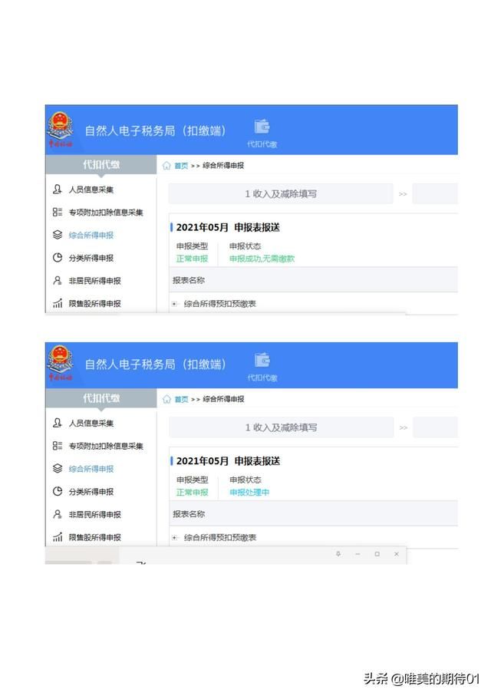This screenshot has width=491, height=696.
Task: Click home icon beside 首页 in lower screenshot
Action: point(166,399)
